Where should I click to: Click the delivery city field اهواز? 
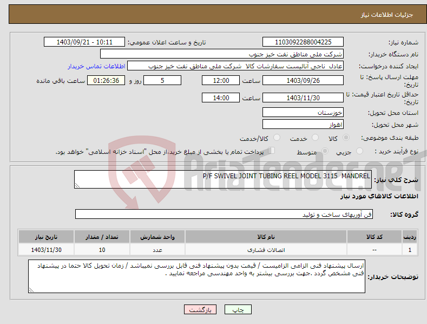[303, 125]
